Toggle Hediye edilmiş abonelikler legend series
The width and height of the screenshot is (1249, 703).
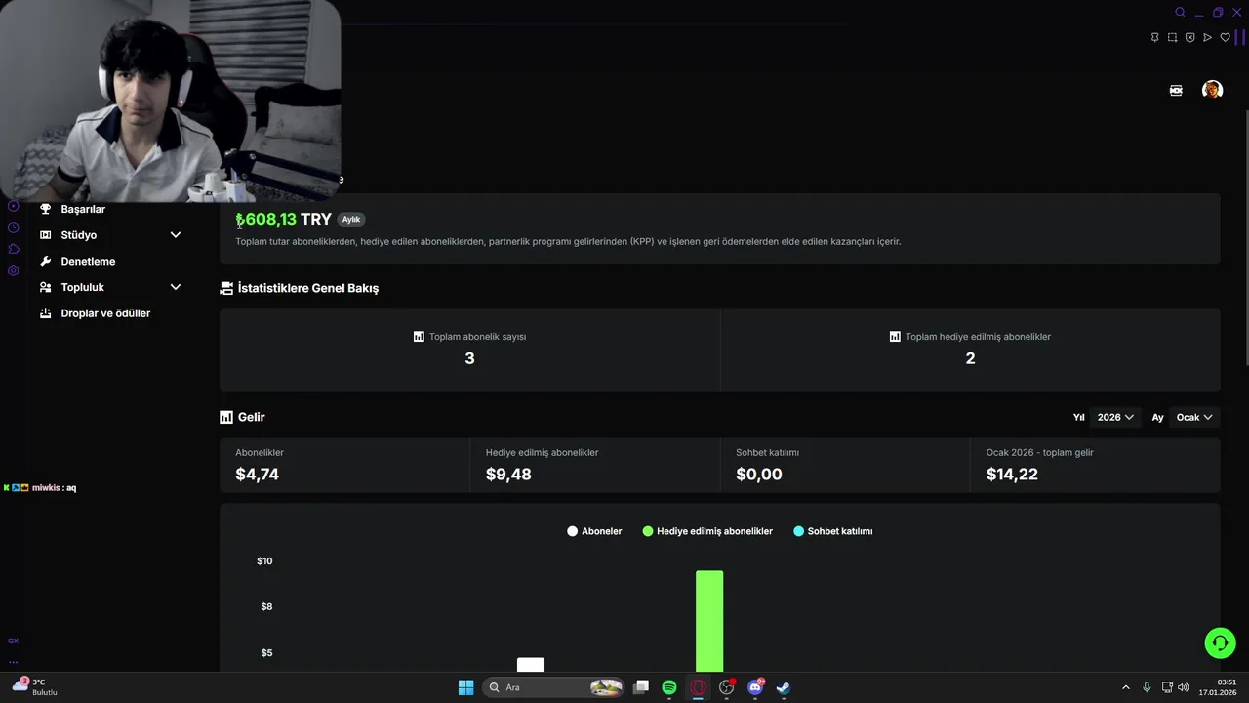707,531
